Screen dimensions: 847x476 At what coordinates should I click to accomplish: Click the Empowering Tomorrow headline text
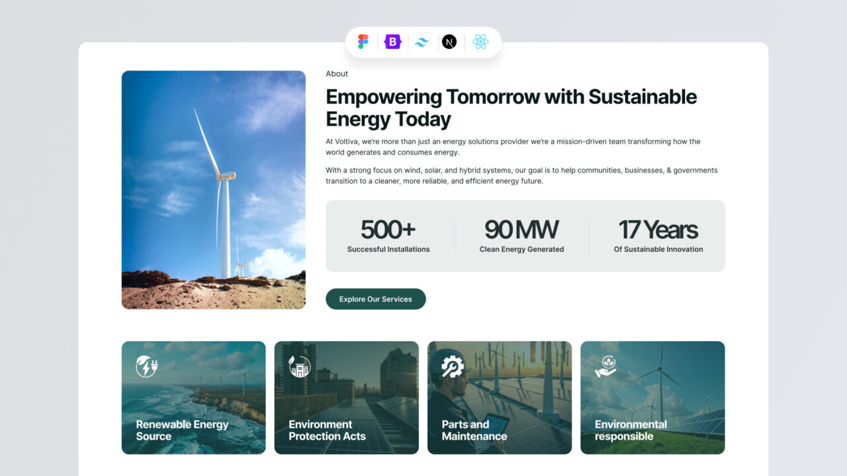511,108
